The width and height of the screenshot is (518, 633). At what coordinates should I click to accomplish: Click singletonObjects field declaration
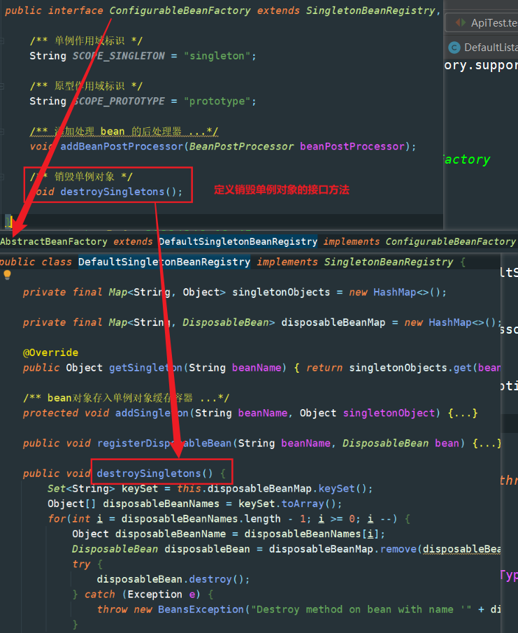point(281,292)
